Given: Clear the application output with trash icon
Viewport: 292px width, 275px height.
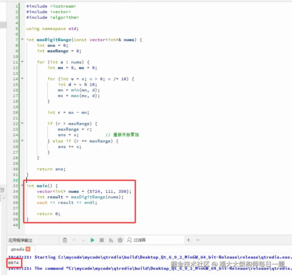Looking at the screenshot, I should point(65,240).
